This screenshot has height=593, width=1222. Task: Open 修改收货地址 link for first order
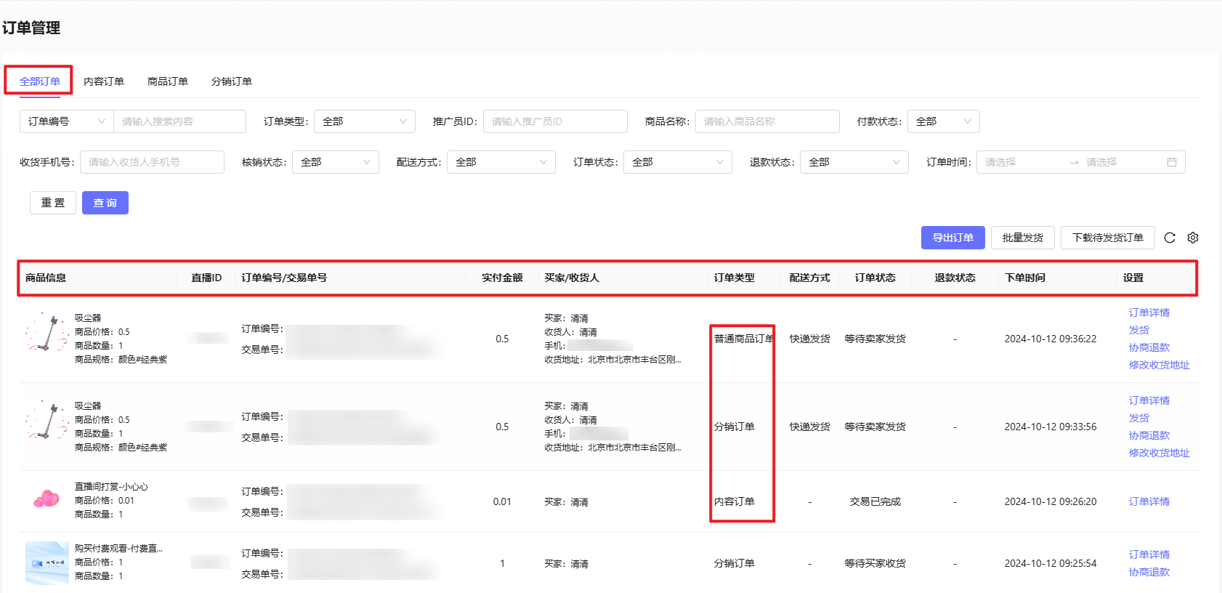point(1159,365)
